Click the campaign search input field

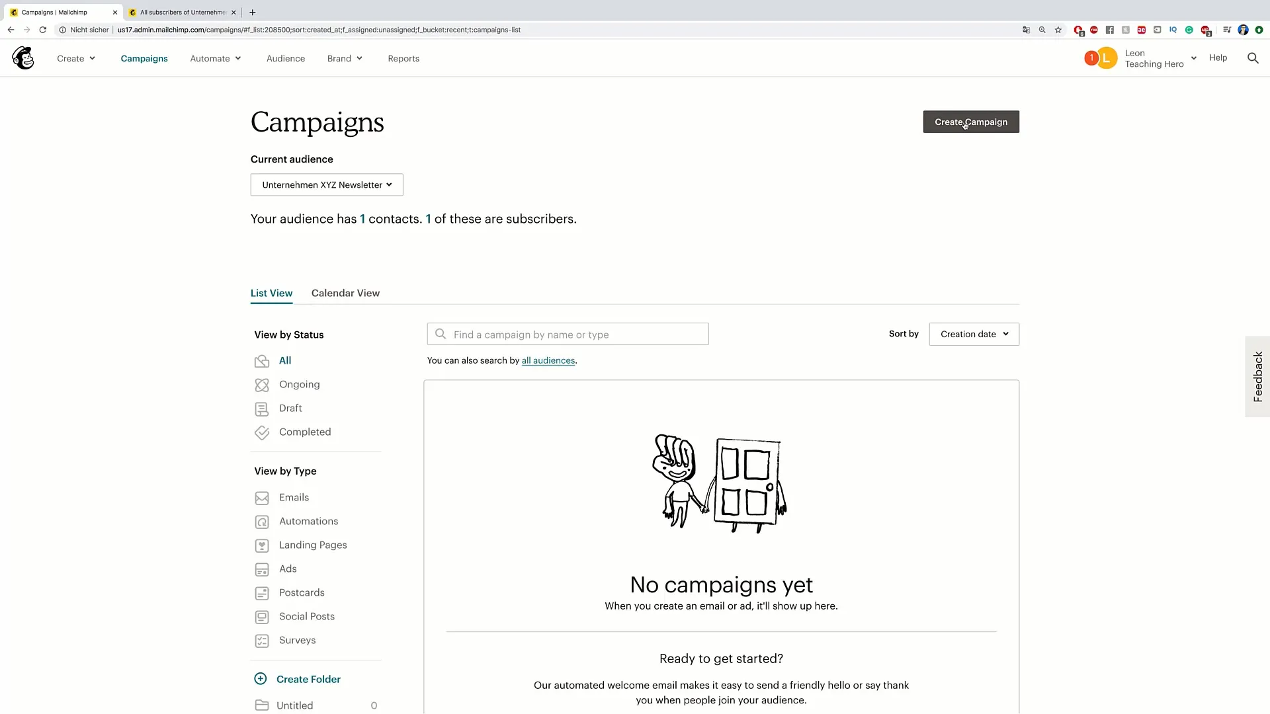tap(567, 334)
